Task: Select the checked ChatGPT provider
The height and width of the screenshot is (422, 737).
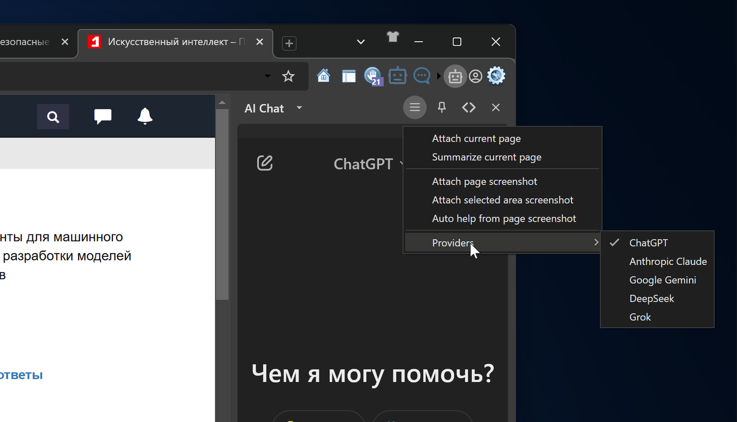Action: [x=657, y=243]
